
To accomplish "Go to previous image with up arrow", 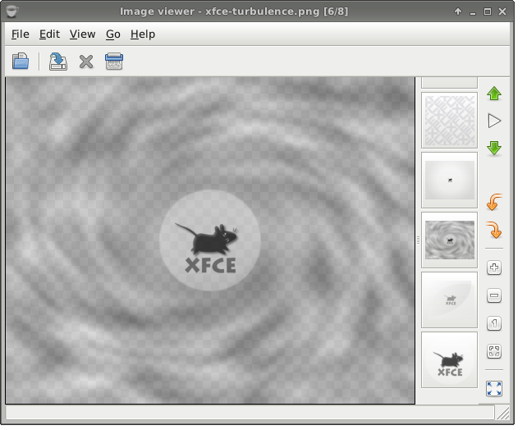I will pos(494,94).
